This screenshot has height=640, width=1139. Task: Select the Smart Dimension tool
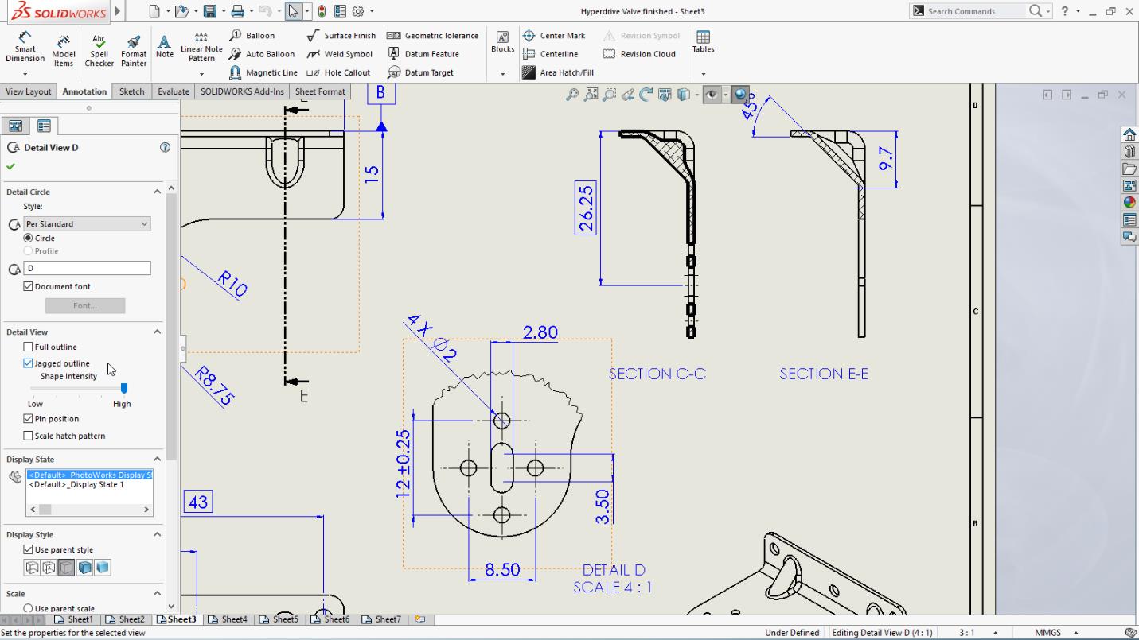point(24,46)
